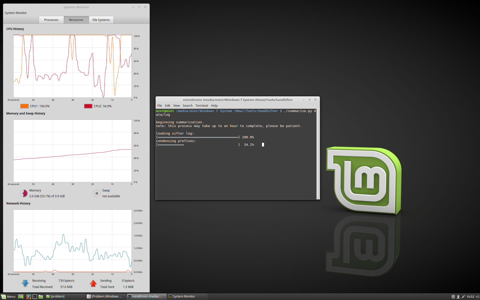Open the volume icon in the system tray
The image size is (480, 300).
tap(477, 297)
